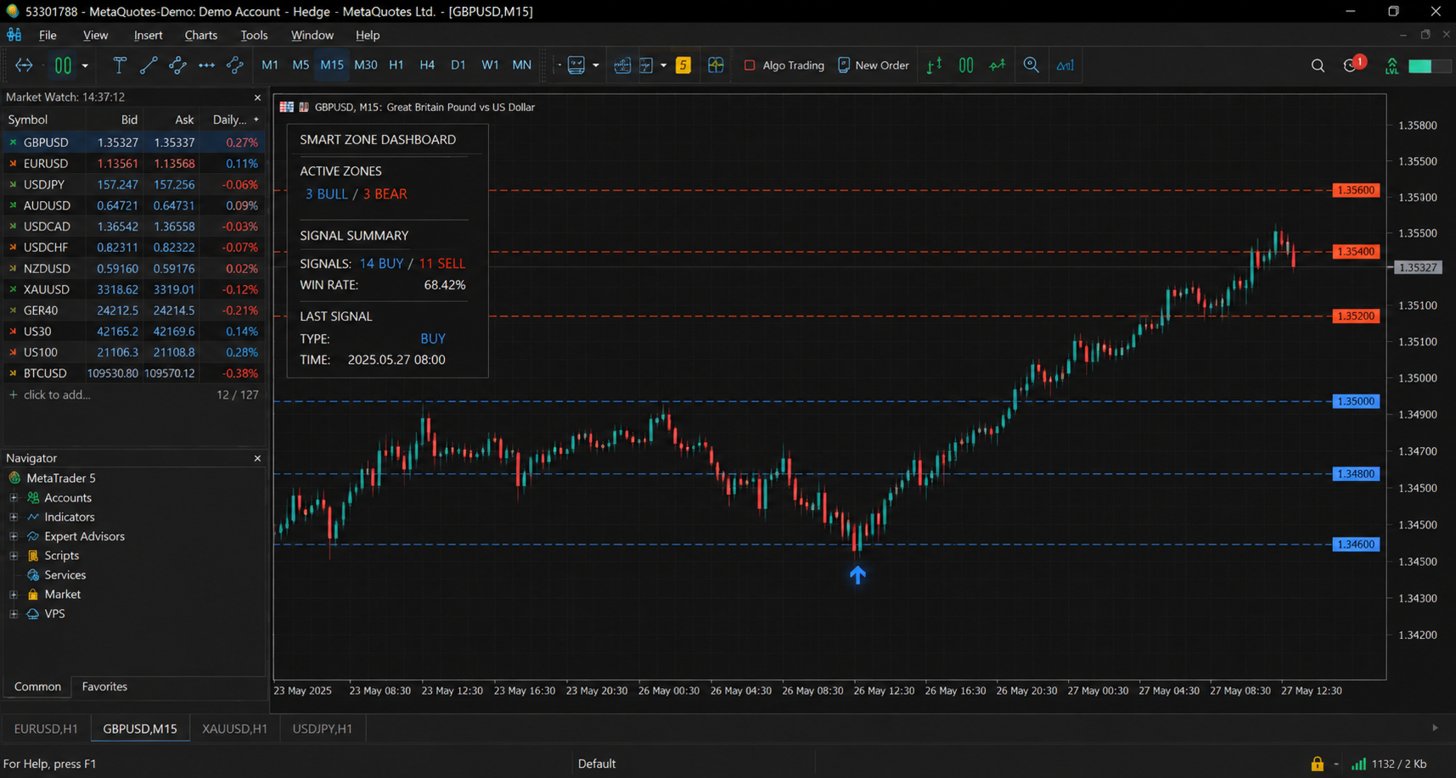Expand the templates dropdown arrow
This screenshot has width=1456, height=778.
[596, 65]
